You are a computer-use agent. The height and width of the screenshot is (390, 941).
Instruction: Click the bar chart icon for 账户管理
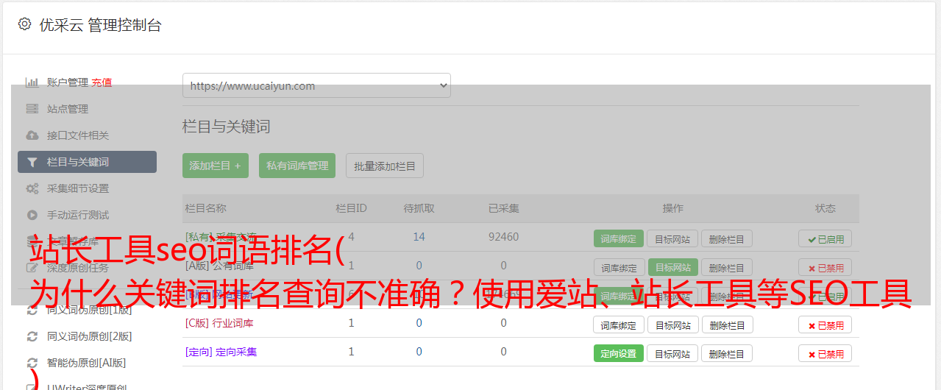pyautogui.click(x=32, y=82)
